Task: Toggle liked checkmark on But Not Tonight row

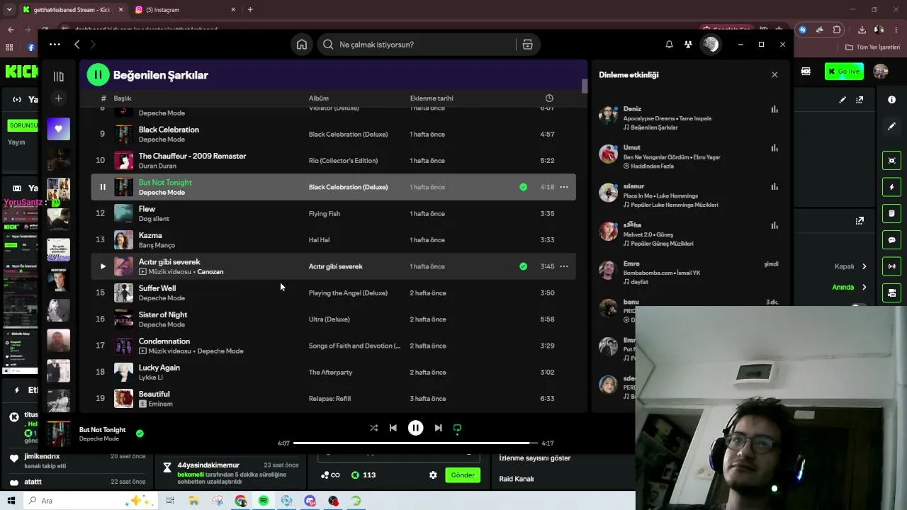Action: coord(523,187)
